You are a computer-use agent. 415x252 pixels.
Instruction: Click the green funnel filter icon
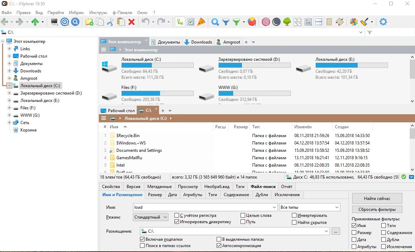coord(236,22)
